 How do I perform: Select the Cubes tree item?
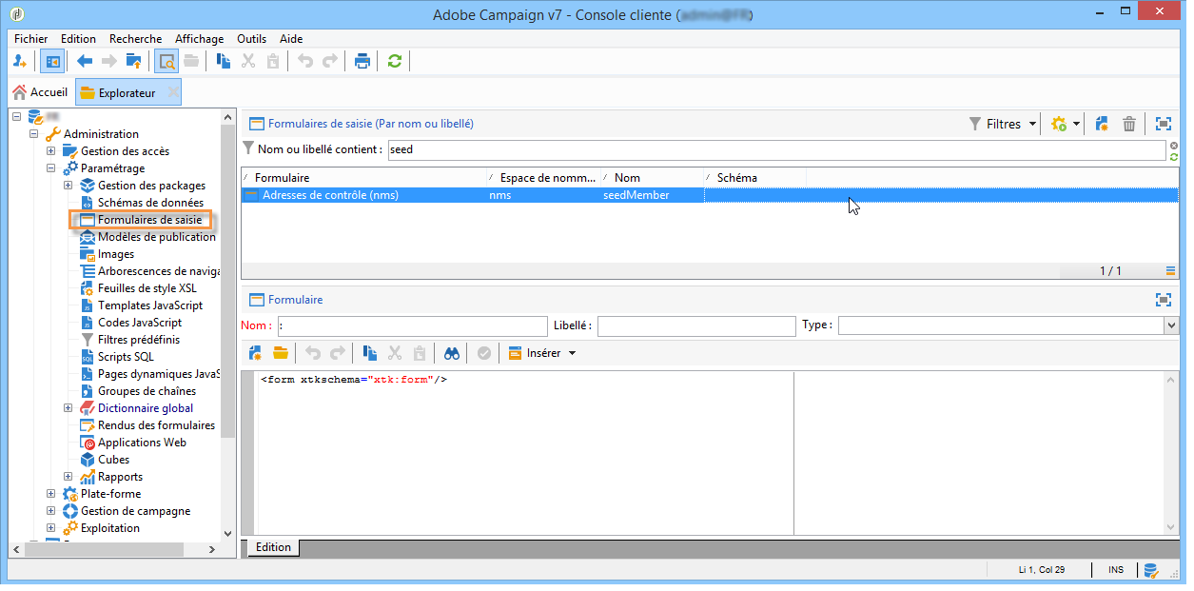click(113, 460)
